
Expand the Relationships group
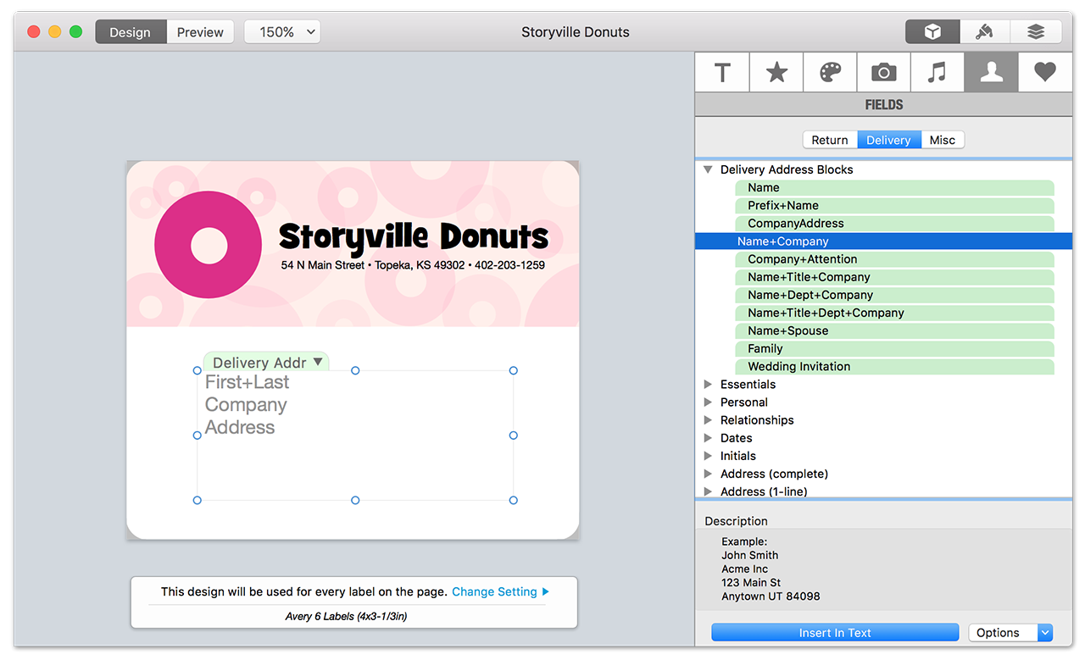click(708, 420)
